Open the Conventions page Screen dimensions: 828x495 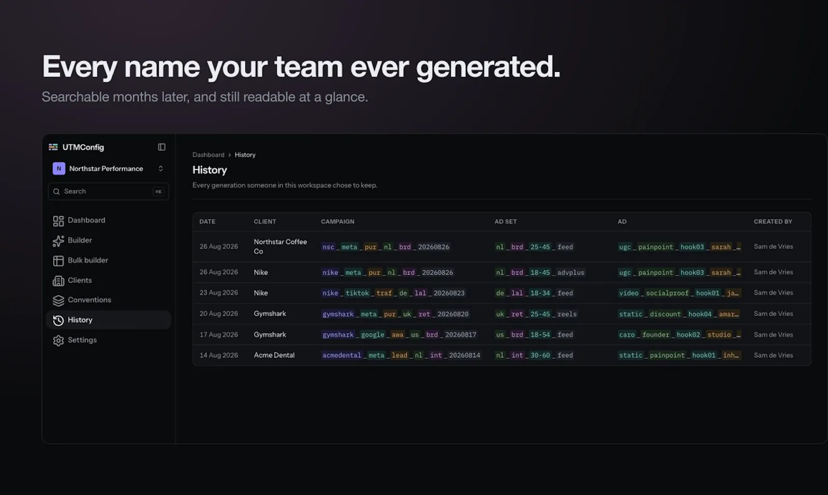coord(108,300)
